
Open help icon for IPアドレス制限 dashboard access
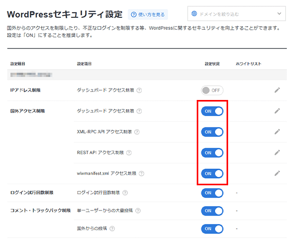(139, 91)
